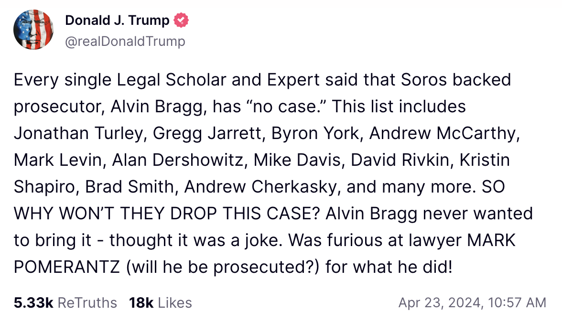Open the 5.33k ReTruths list
The width and height of the screenshot is (562, 323).
click(65, 302)
